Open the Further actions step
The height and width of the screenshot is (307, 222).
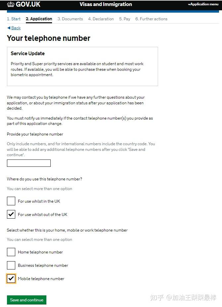151,19
